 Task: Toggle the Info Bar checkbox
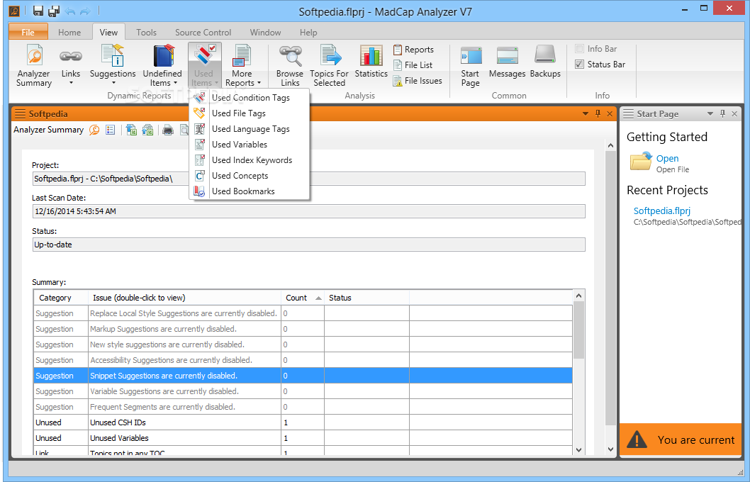coord(580,49)
